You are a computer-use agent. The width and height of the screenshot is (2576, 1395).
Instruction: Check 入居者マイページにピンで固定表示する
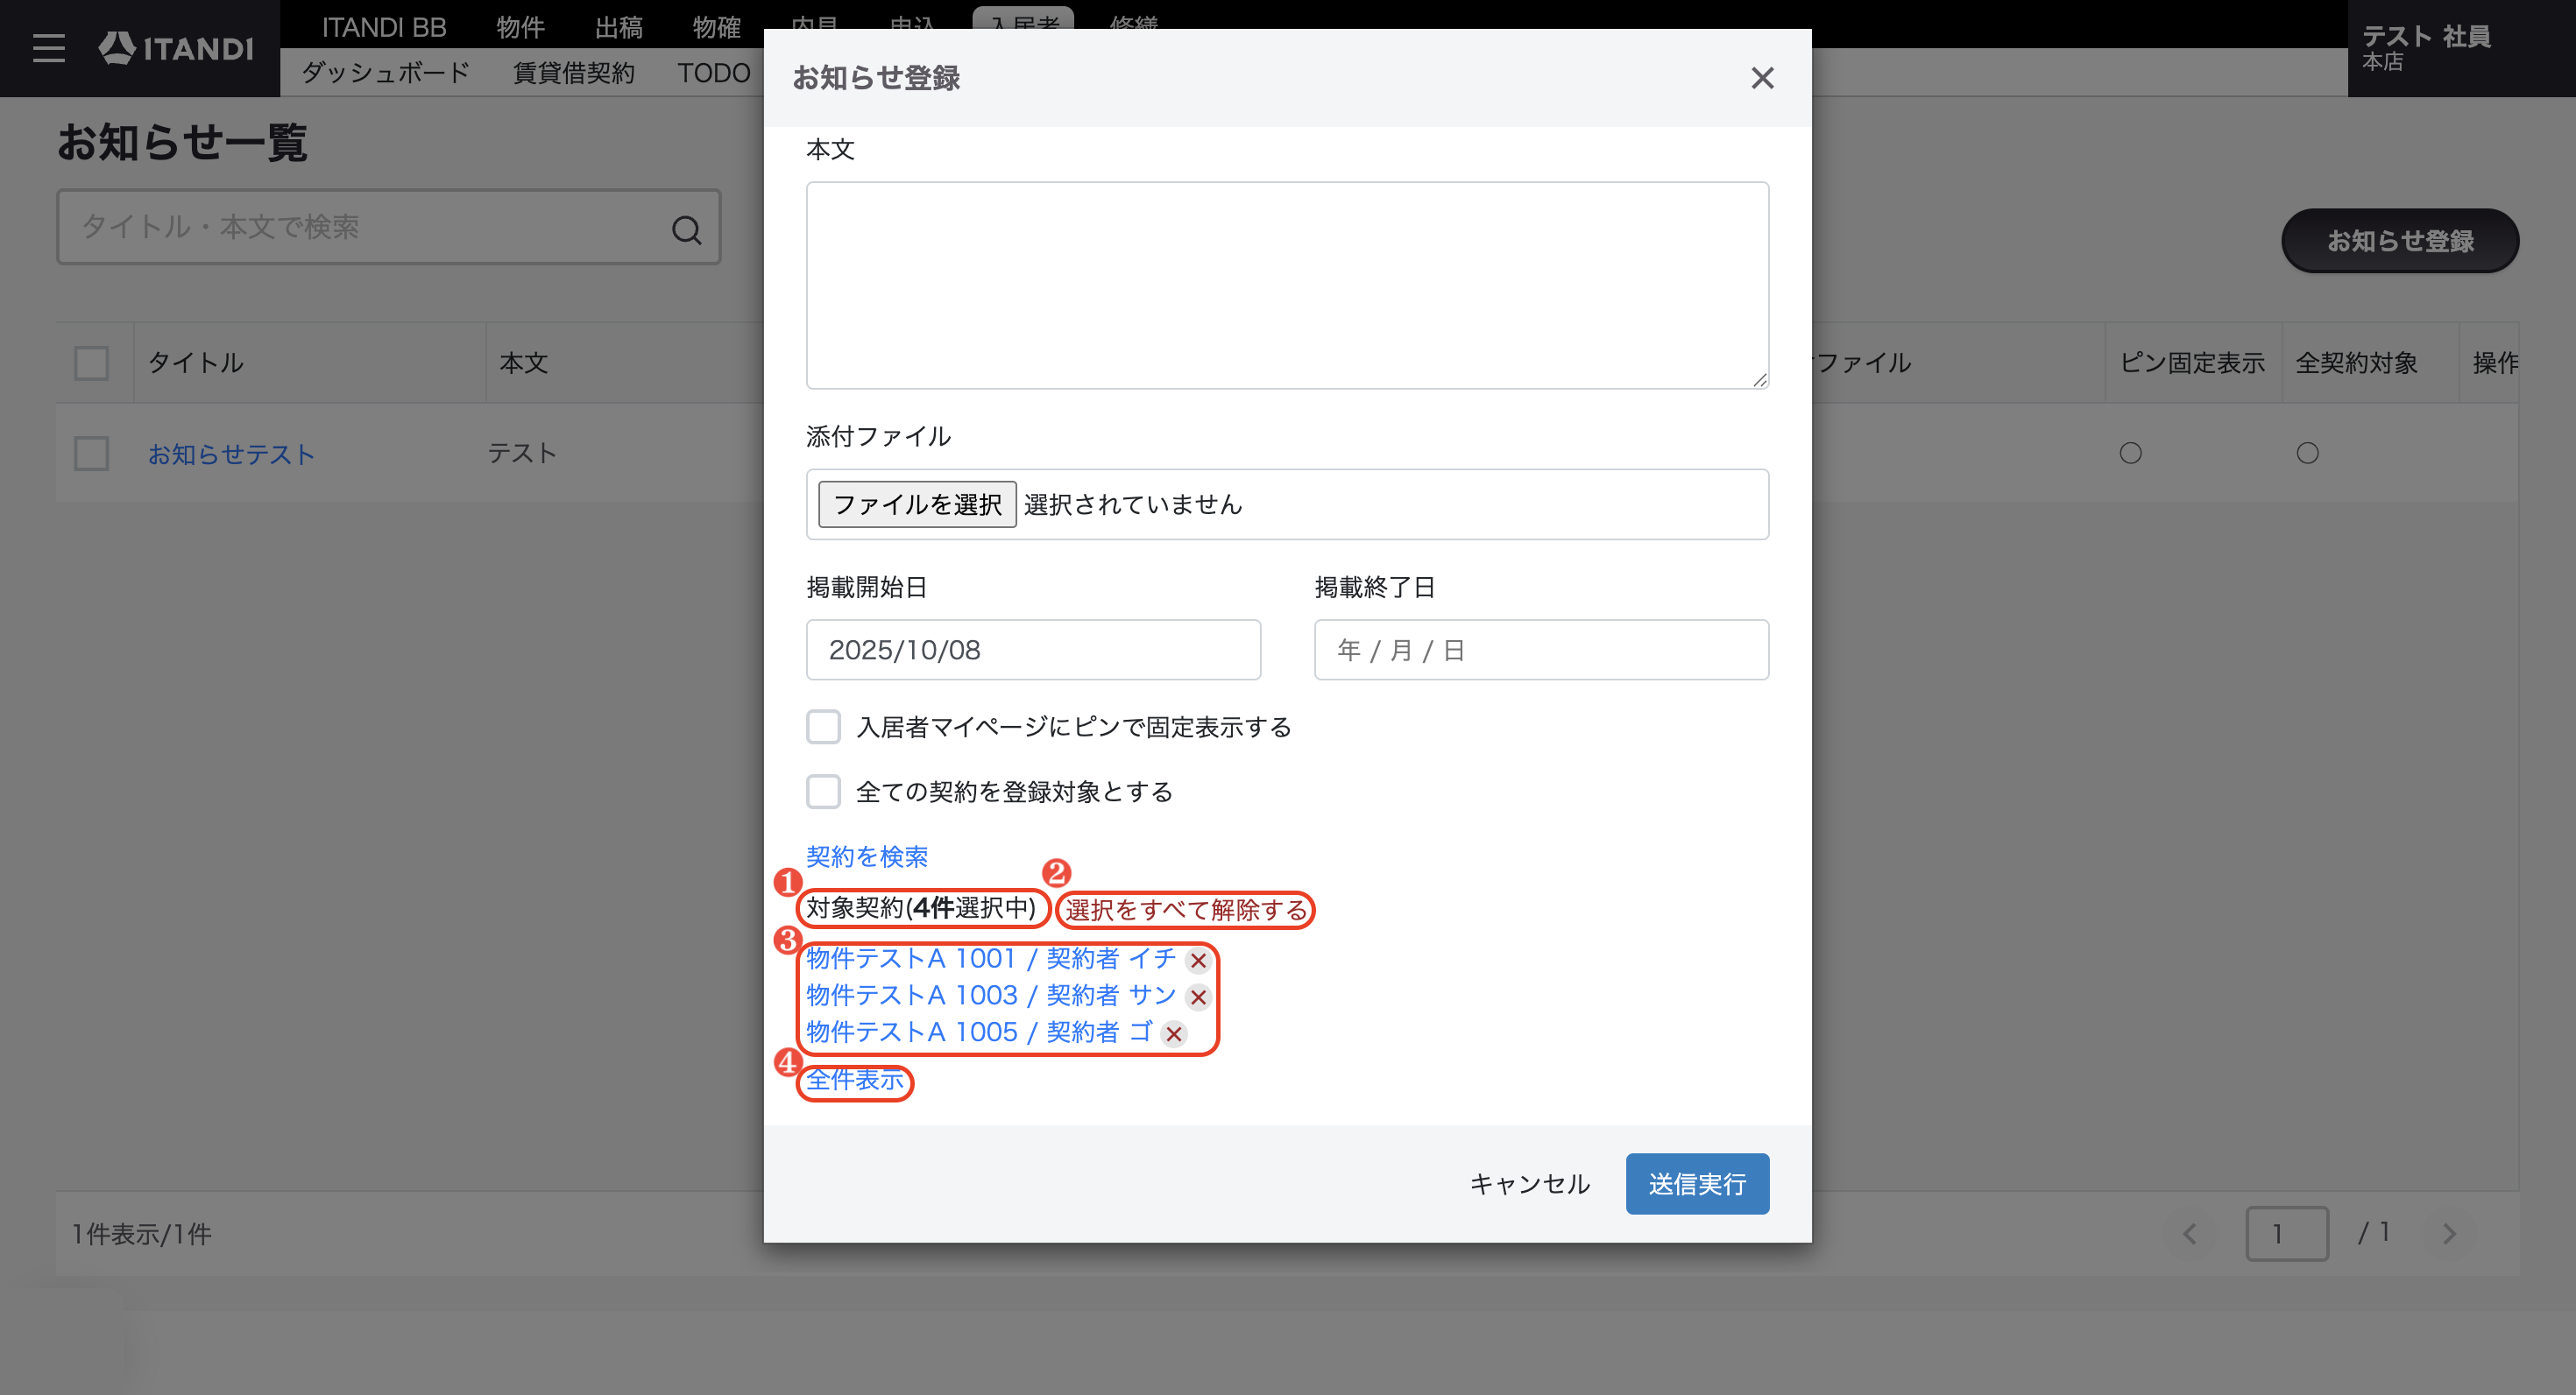[824, 728]
